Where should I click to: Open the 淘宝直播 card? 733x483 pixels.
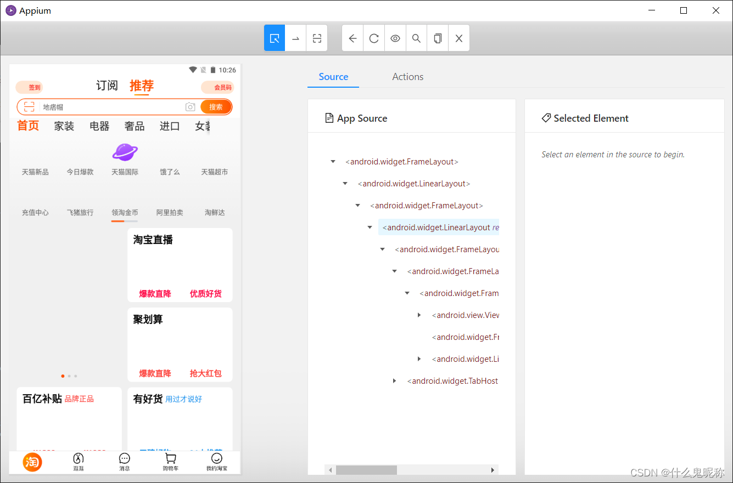click(x=180, y=265)
